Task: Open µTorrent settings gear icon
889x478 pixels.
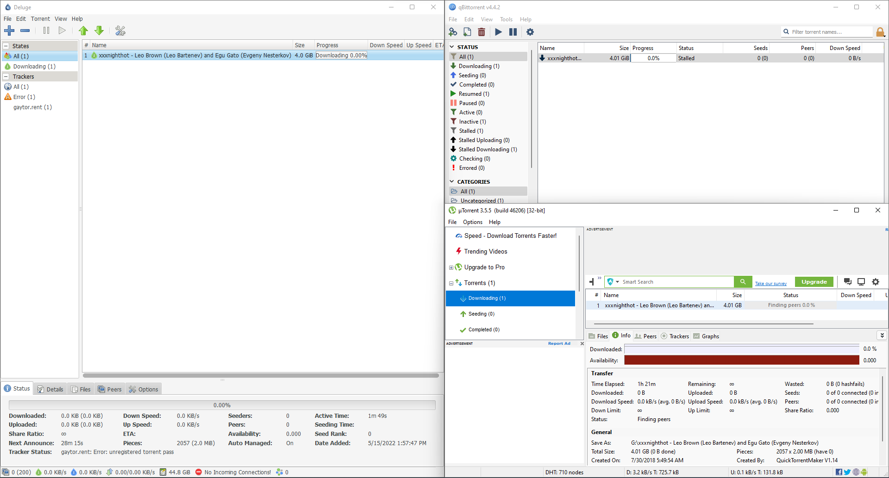Action: click(876, 282)
